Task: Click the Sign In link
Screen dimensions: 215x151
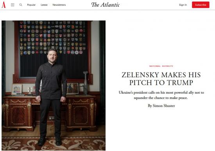Action: 183,5
